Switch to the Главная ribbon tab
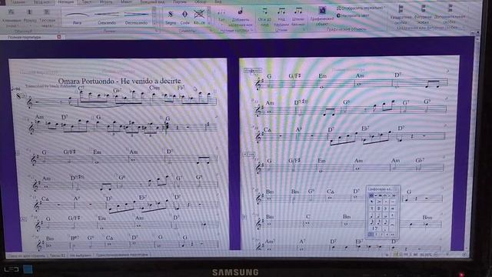 [18, 2]
